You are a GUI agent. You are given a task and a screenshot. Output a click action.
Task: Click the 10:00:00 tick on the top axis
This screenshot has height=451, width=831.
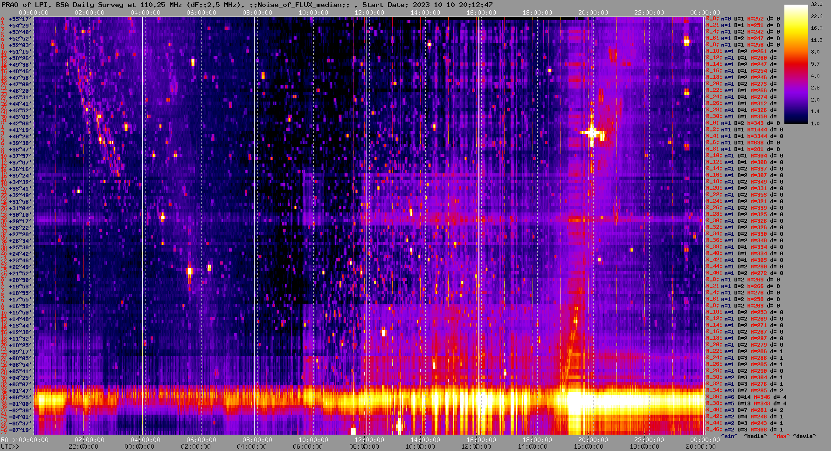point(313,13)
